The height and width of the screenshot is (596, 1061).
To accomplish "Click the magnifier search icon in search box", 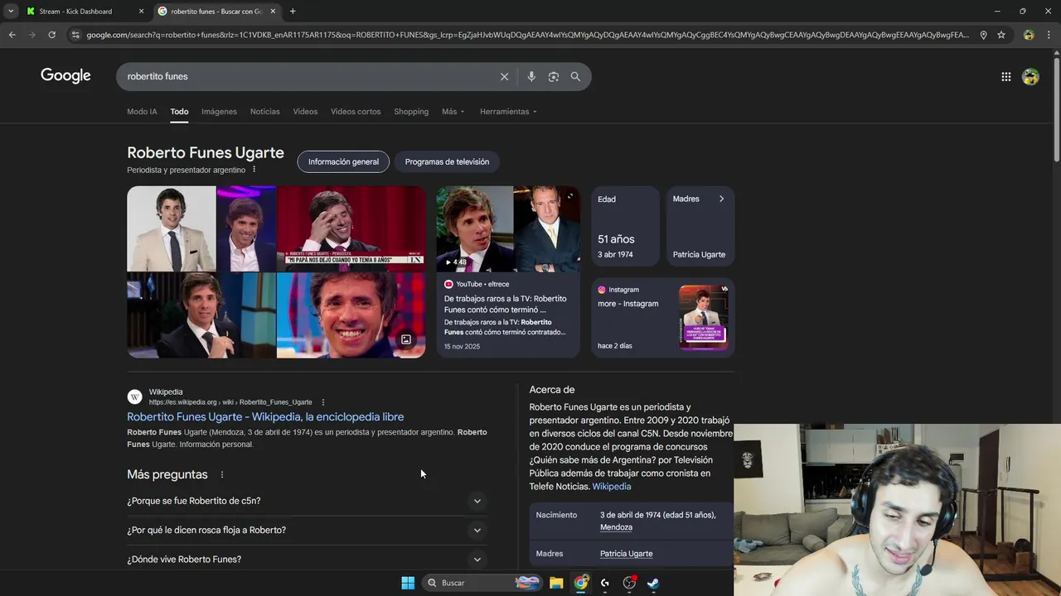I will (x=575, y=76).
